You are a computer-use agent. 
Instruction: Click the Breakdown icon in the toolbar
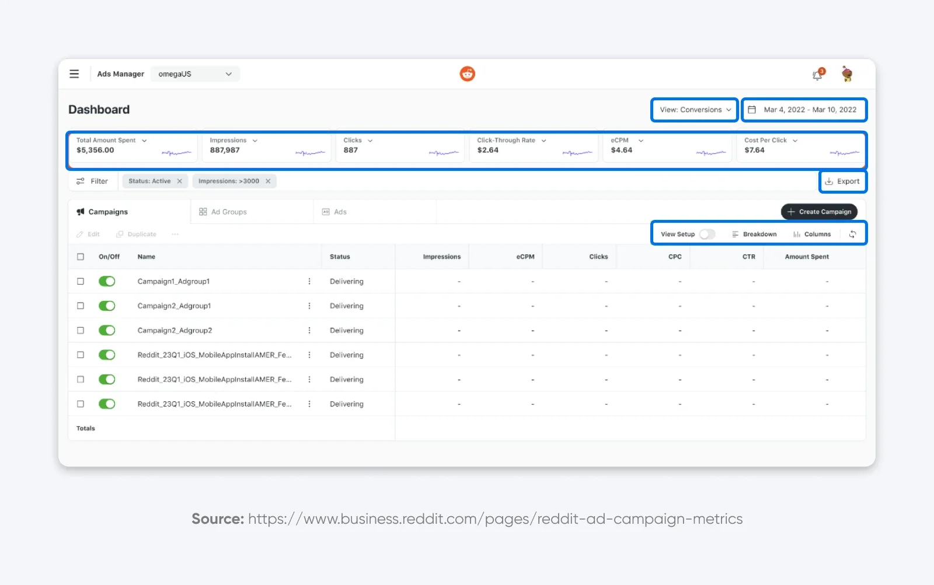tap(735, 233)
